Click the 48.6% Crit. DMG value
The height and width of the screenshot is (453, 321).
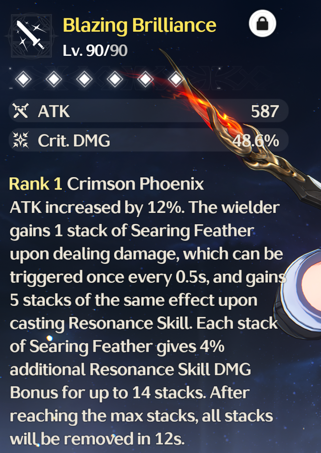256,141
